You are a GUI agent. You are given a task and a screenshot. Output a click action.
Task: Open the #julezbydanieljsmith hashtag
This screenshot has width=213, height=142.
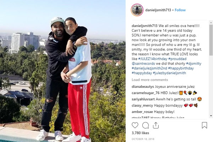tap(169, 73)
